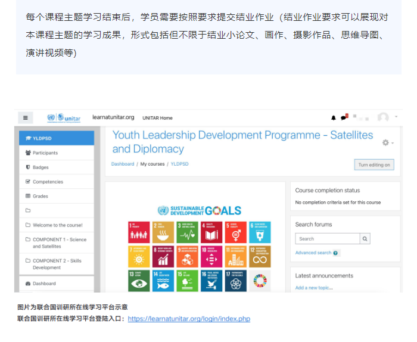Click the Sustainable Development Goals banner logo
This screenshot has width=417, height=342.
click(x=199, y=211)
